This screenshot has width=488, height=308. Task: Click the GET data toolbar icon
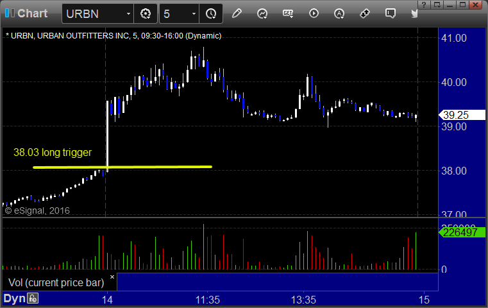(288, 13)
